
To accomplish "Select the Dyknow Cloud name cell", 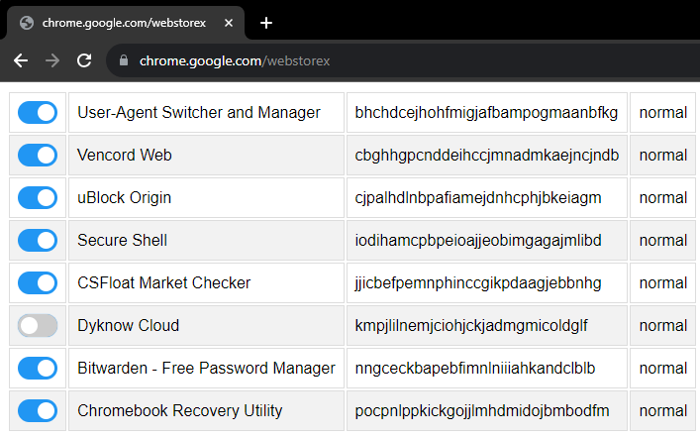I will click(206, 325).
